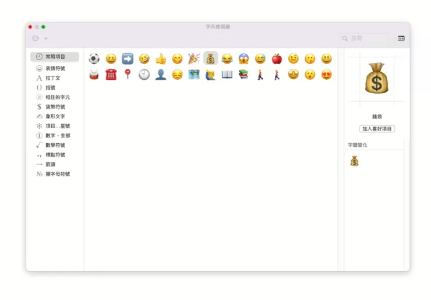431x300 pixels.
Task: Click the kissing face emoji
Action: point(310,59)
